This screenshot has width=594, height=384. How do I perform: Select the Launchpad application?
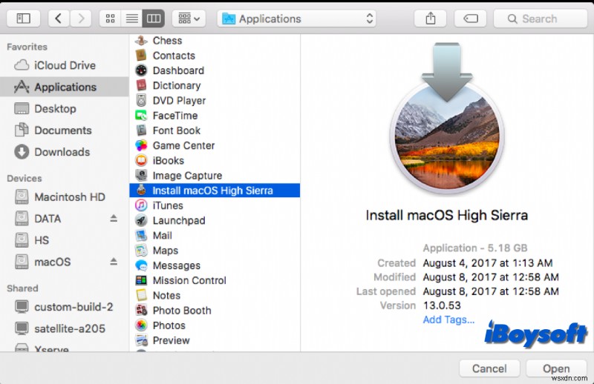click(x=215, y=221)
